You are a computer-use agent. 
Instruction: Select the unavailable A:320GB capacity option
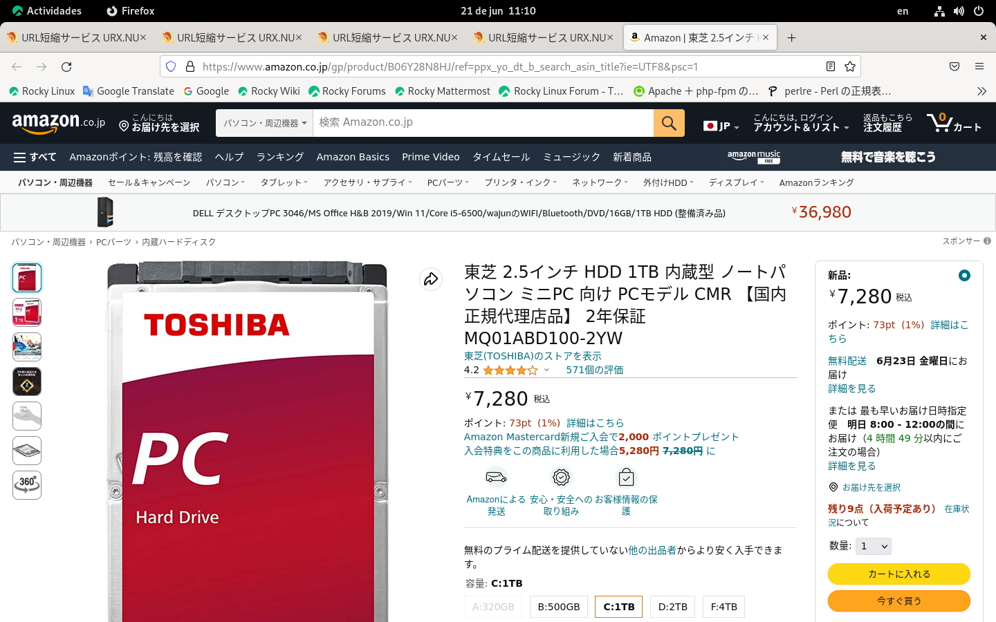(493, 607)
